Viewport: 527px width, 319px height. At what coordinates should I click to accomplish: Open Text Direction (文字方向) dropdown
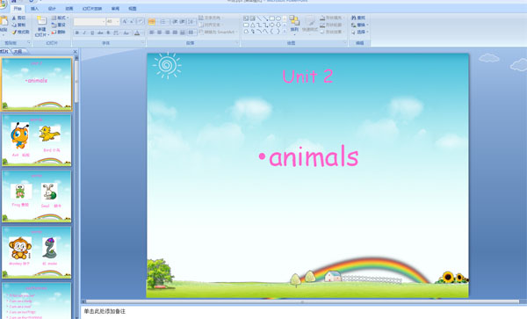(210, 18)
